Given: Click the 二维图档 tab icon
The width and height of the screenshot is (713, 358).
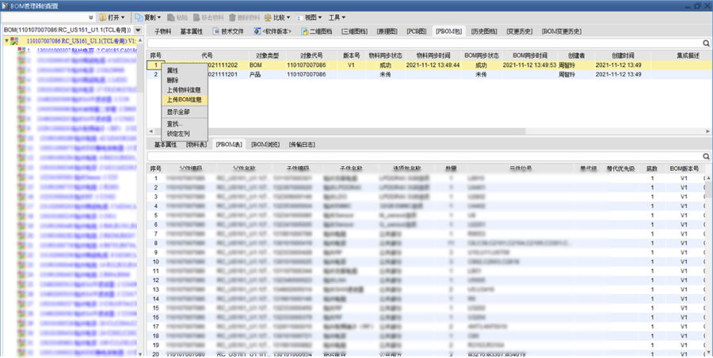Looking at the screenshot, I should click(x=305, y=32).
